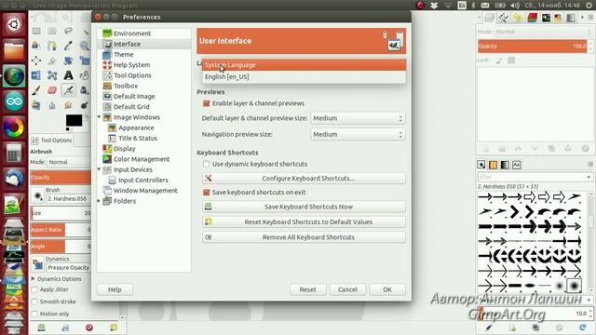
Task: Click Cancel in Preferences dialog
Action: coord(347,289)
